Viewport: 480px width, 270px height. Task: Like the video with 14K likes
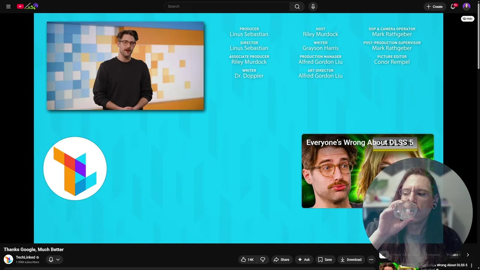click(247, 259)
